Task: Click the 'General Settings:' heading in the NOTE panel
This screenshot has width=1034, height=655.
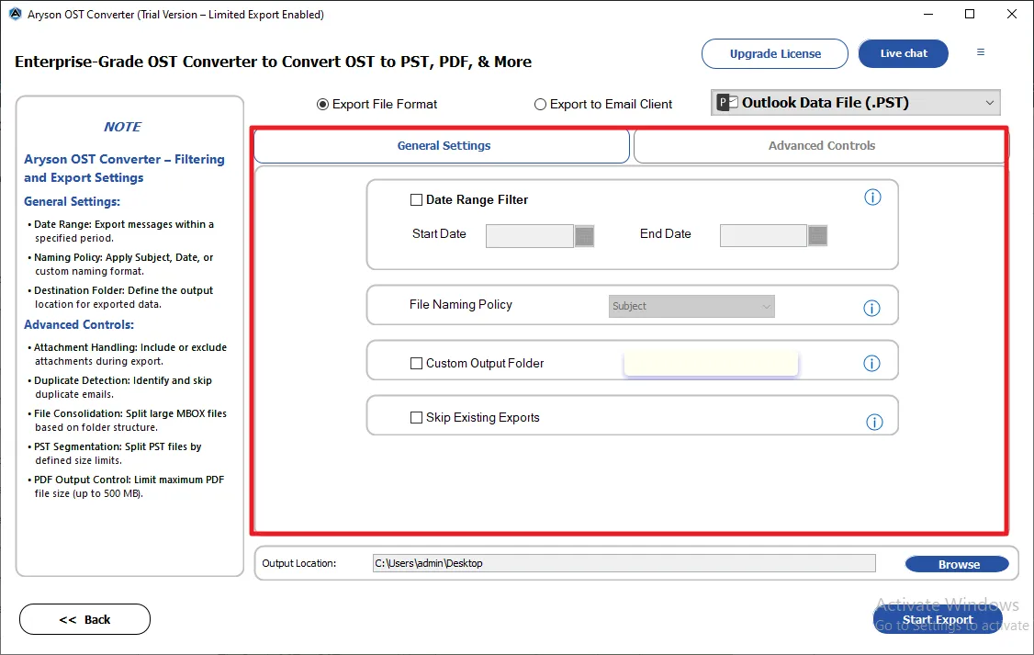Action: point(72,202)
